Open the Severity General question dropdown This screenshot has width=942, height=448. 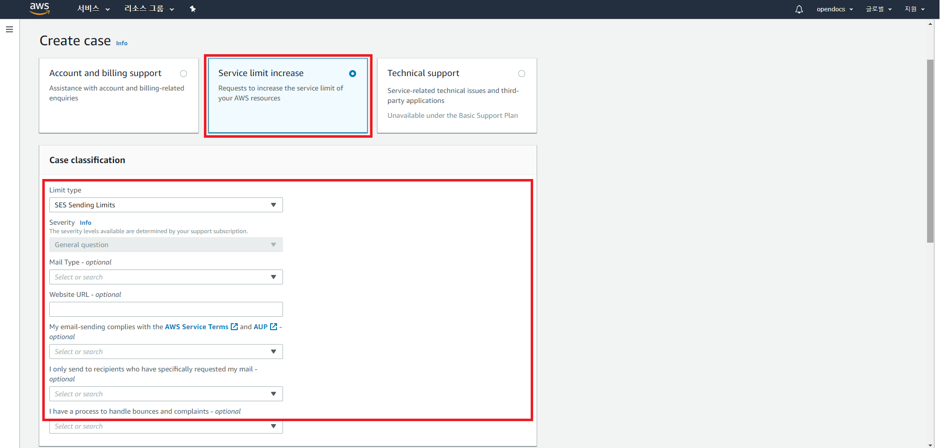pyautogui.click(x=166, y=245)
